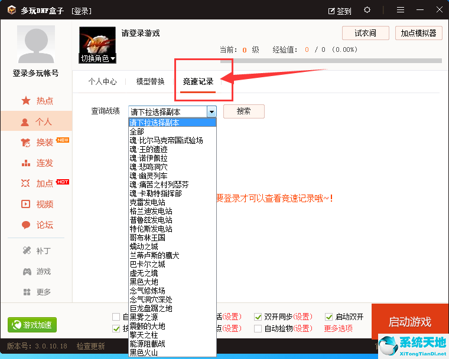Open the 论坛 forum section
The image size is (449, 359).
(37, 225)
